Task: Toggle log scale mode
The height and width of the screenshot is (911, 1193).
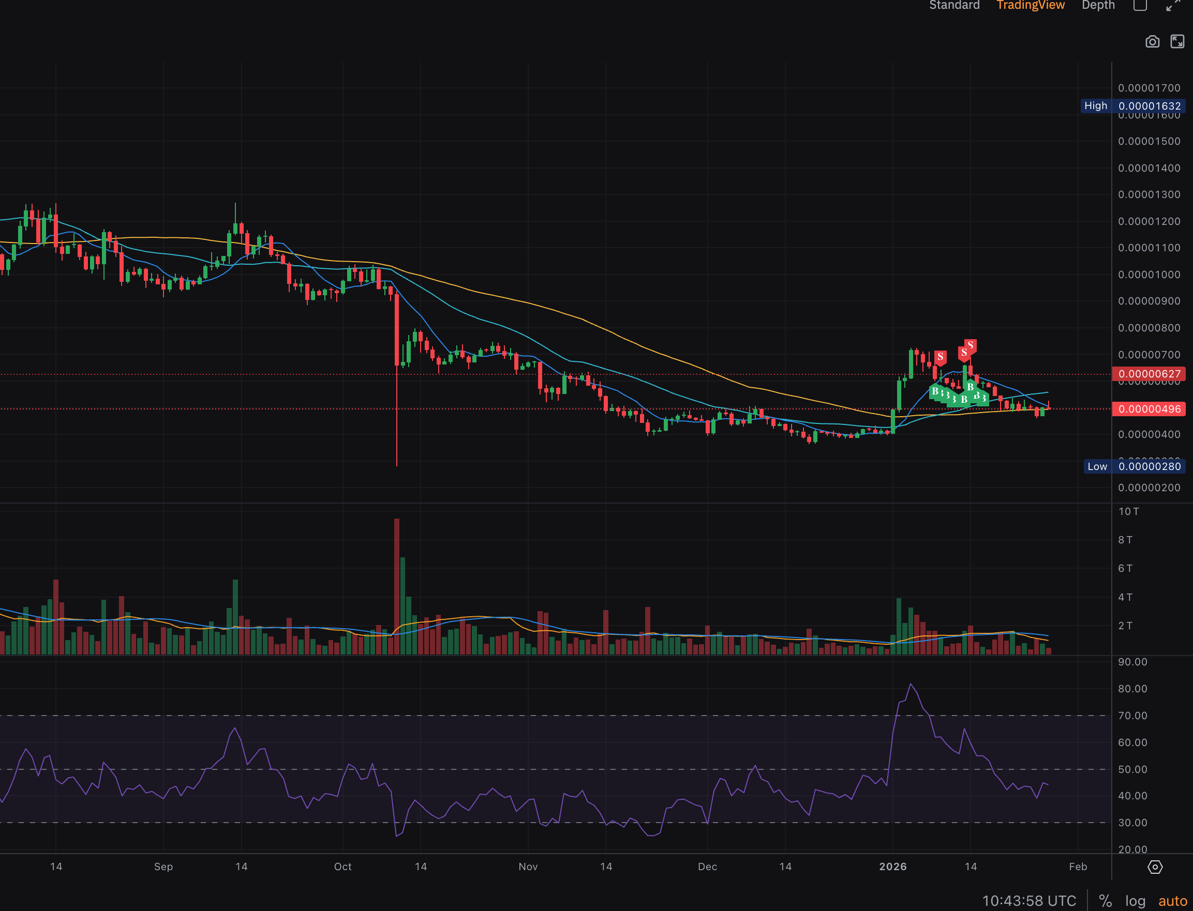Action: coord(1135,901)
